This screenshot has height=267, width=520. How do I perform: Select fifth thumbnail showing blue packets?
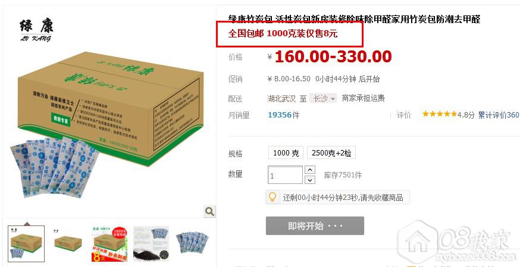click(192, 244)
